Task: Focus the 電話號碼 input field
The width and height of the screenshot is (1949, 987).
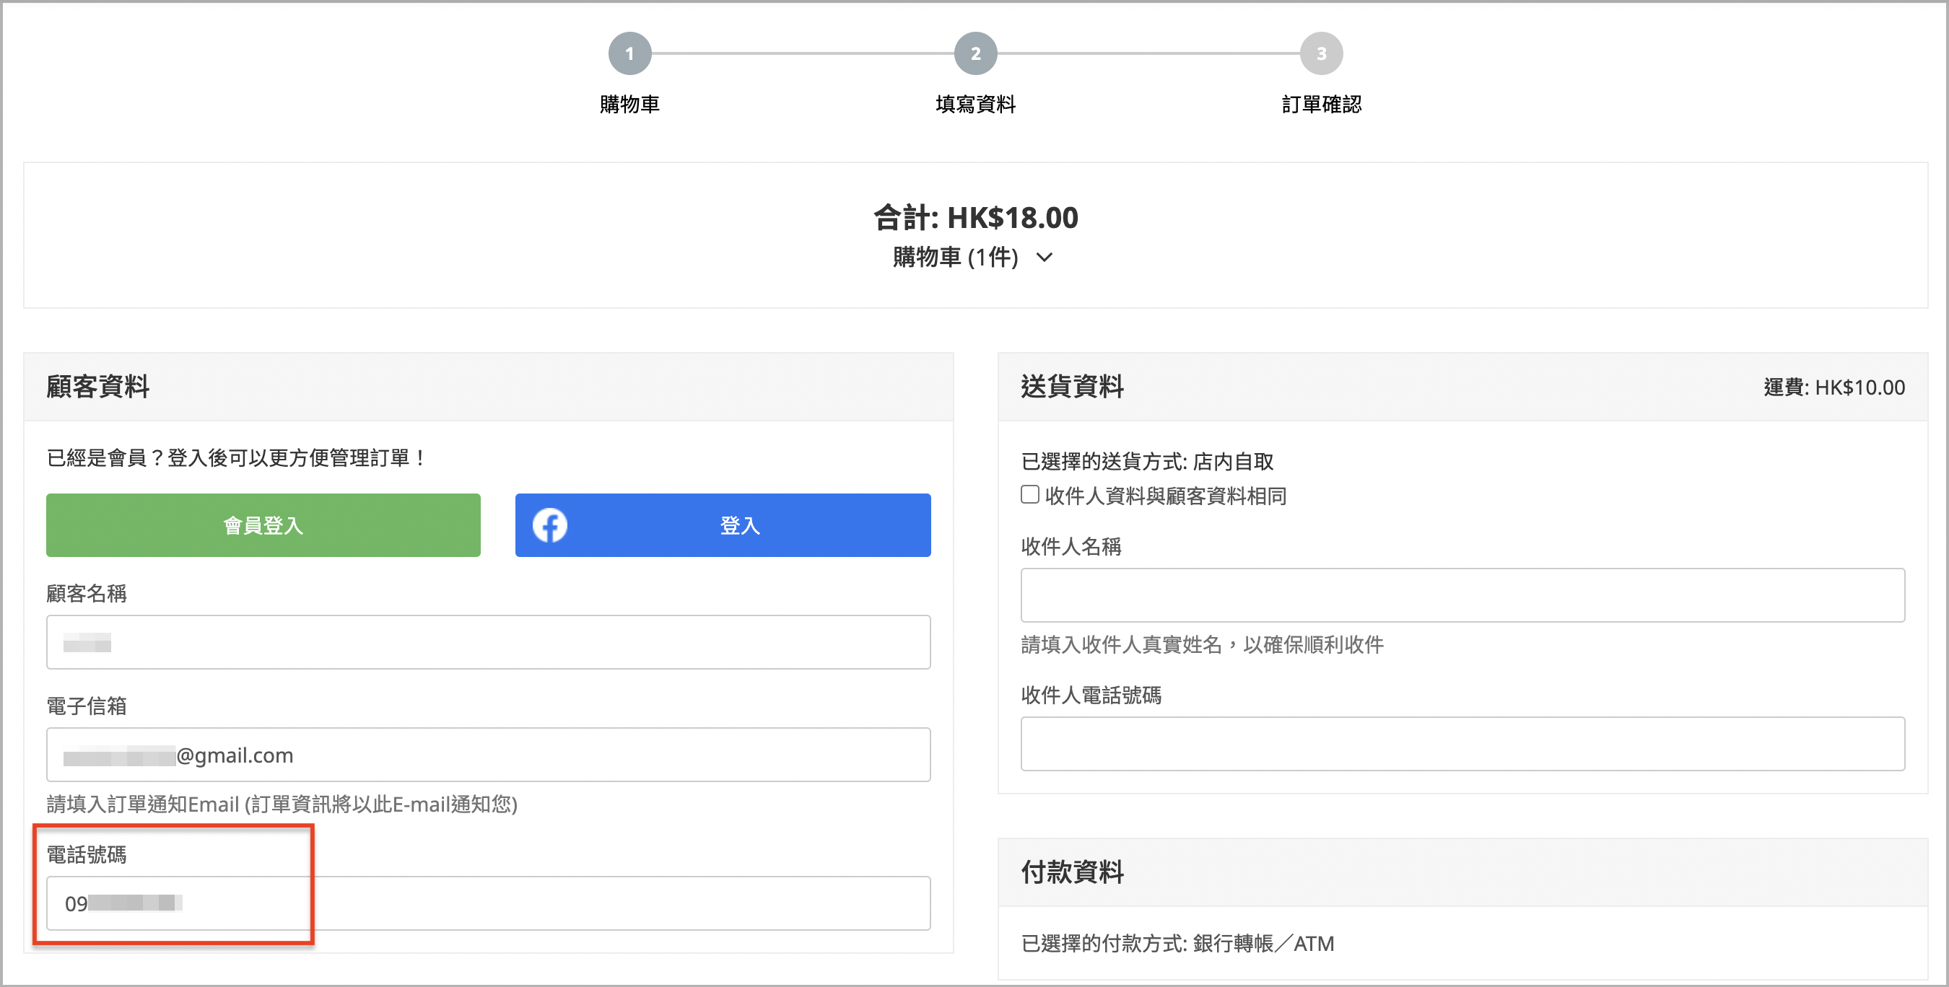Action: coord(488,903)
